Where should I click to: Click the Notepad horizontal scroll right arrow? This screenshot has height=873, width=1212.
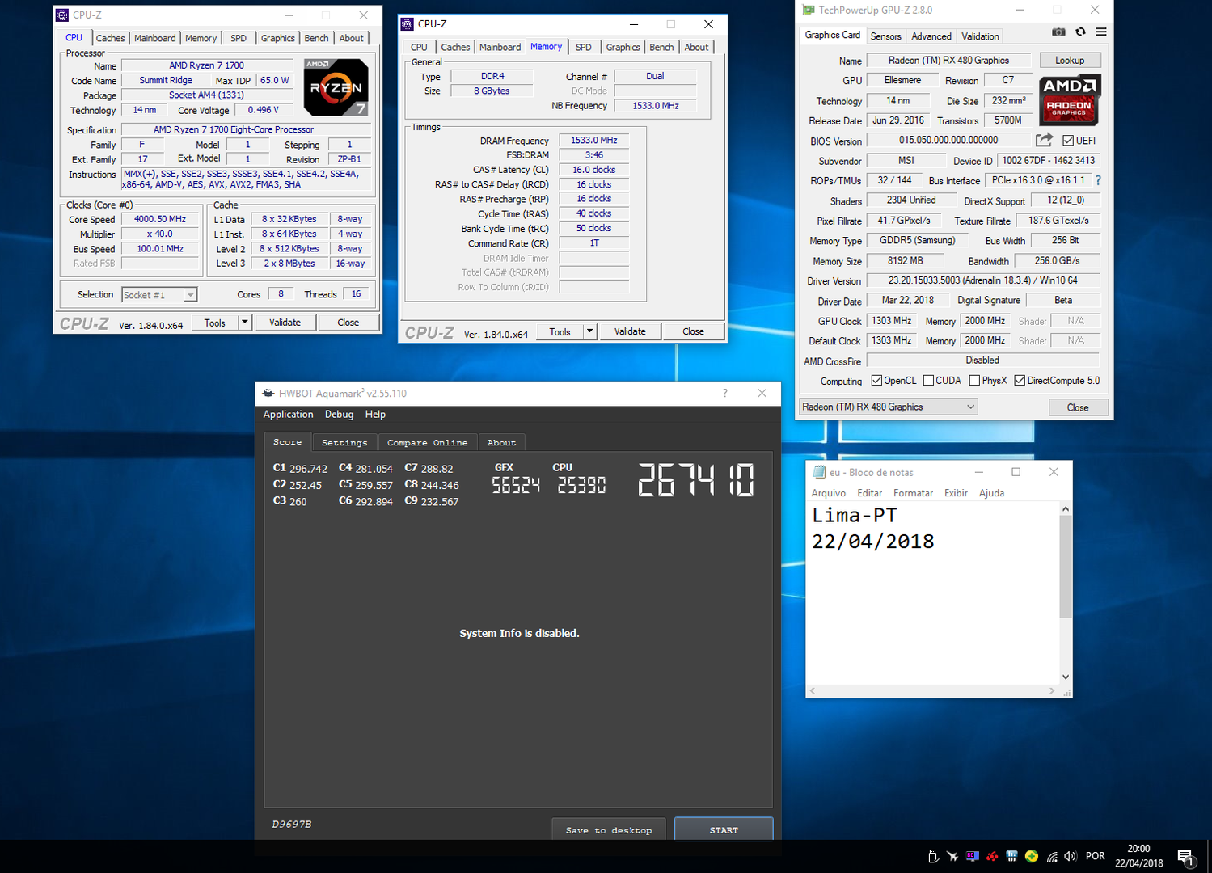tap(1052, 691)
